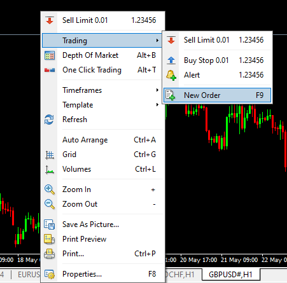287x283 pixels.
Task: Click the Zoom Out magnifier icon
Action: pos(50,204)
